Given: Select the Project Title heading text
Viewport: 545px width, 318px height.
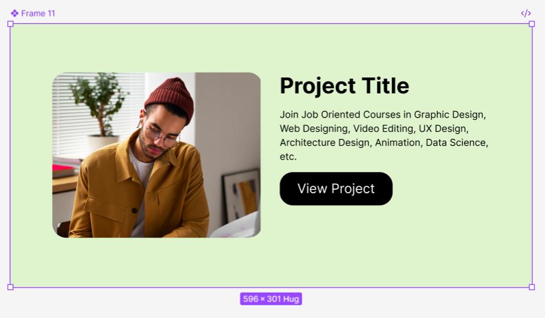Looking at the screenshot, I should pos(344,86).
